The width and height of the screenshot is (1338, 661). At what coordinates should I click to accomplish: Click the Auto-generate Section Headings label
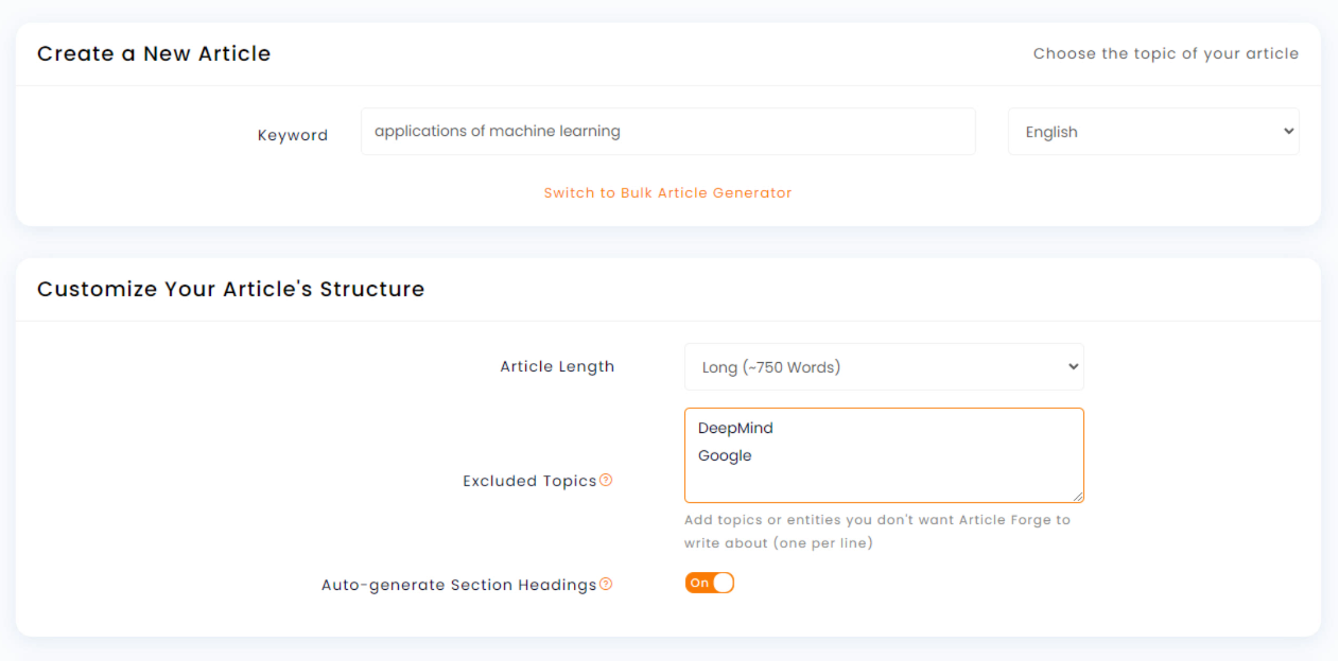tap(459, 584)
